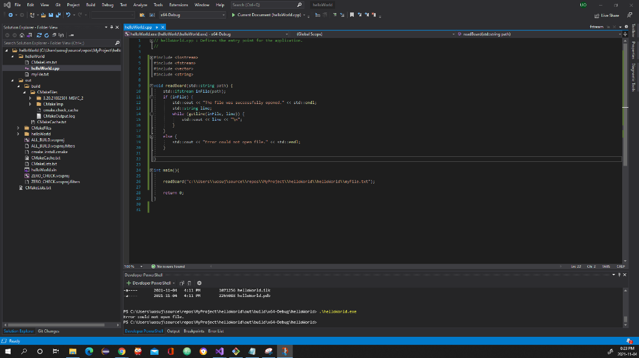Viewport: 639px width, 358px height.
Task: Click the Undo icon in the toolbar
Action: (x=67, y=14)
